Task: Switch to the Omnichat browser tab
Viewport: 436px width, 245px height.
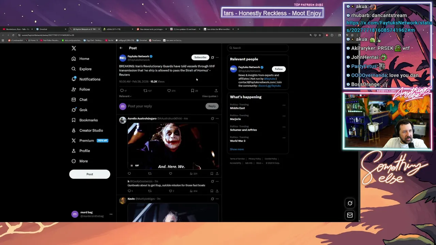Action: (51, 29)
